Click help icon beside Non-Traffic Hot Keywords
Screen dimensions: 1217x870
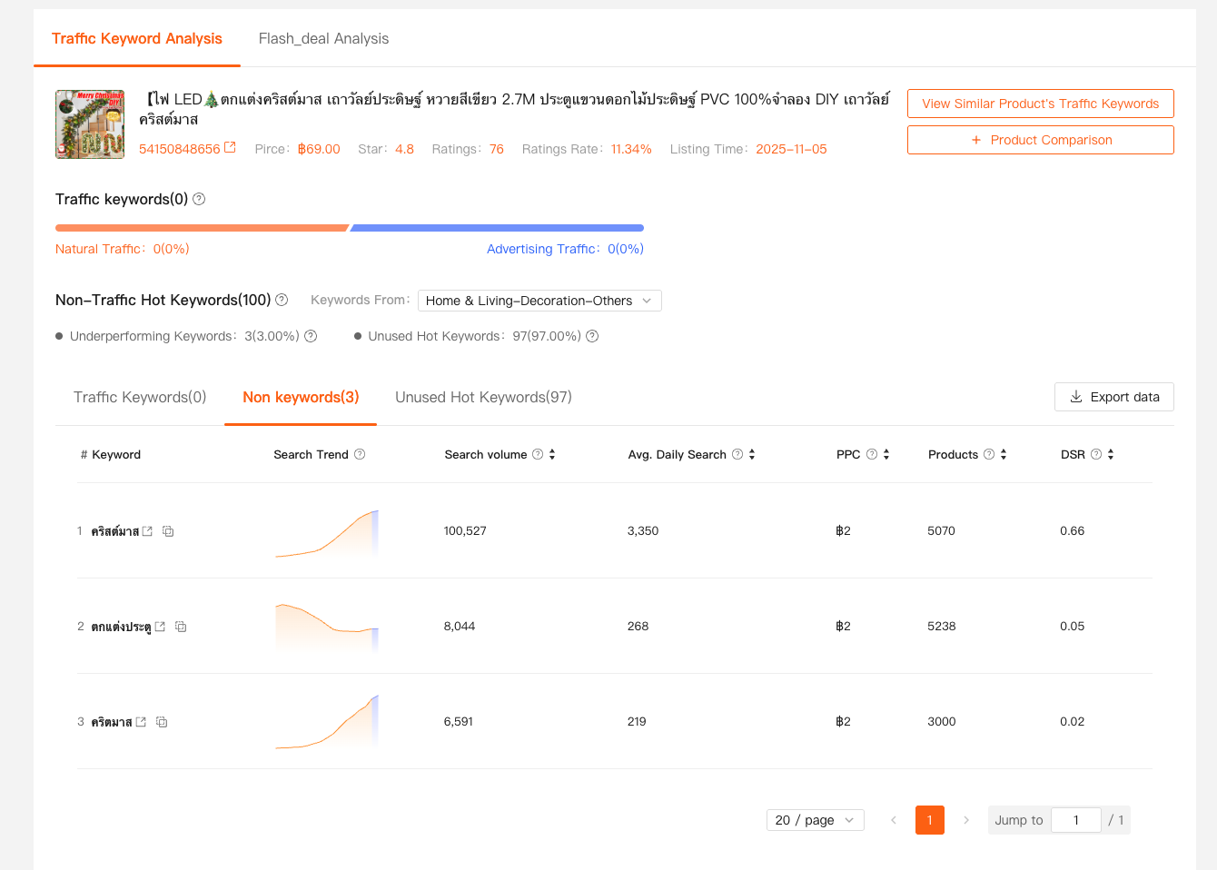[x=282, y=300]
